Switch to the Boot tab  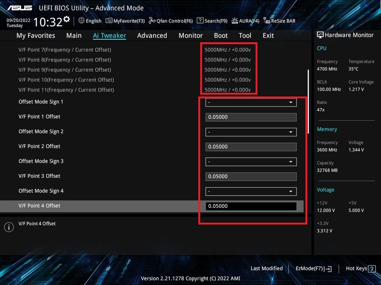coord(221,36)
